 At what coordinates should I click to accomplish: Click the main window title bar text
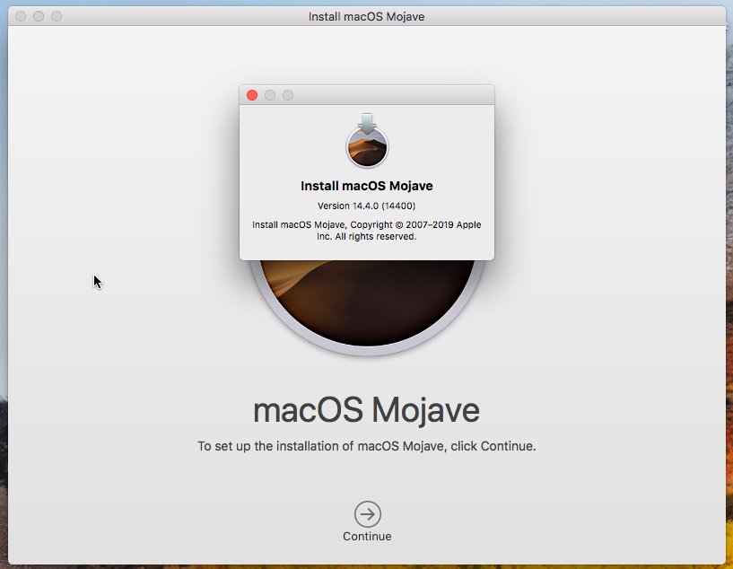(366, 16)
